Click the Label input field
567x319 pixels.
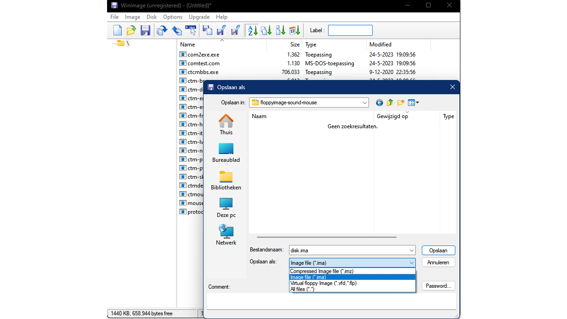(x=350, y=30)
